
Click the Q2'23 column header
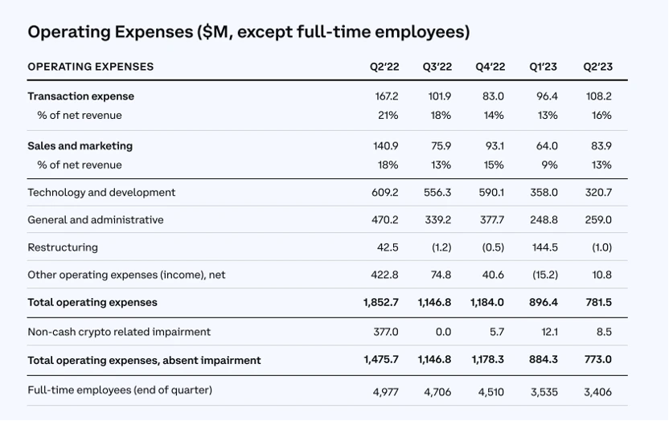pos(597,67)
